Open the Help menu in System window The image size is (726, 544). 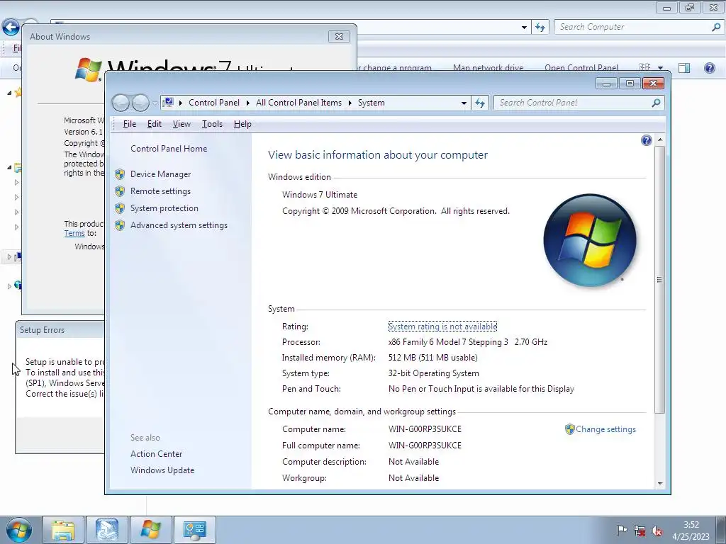click(x=242, y=124)
